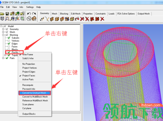Click the Delete Body icon
Image resolution: width=163 pixels, height=121 pixels.
click(97, 19)
